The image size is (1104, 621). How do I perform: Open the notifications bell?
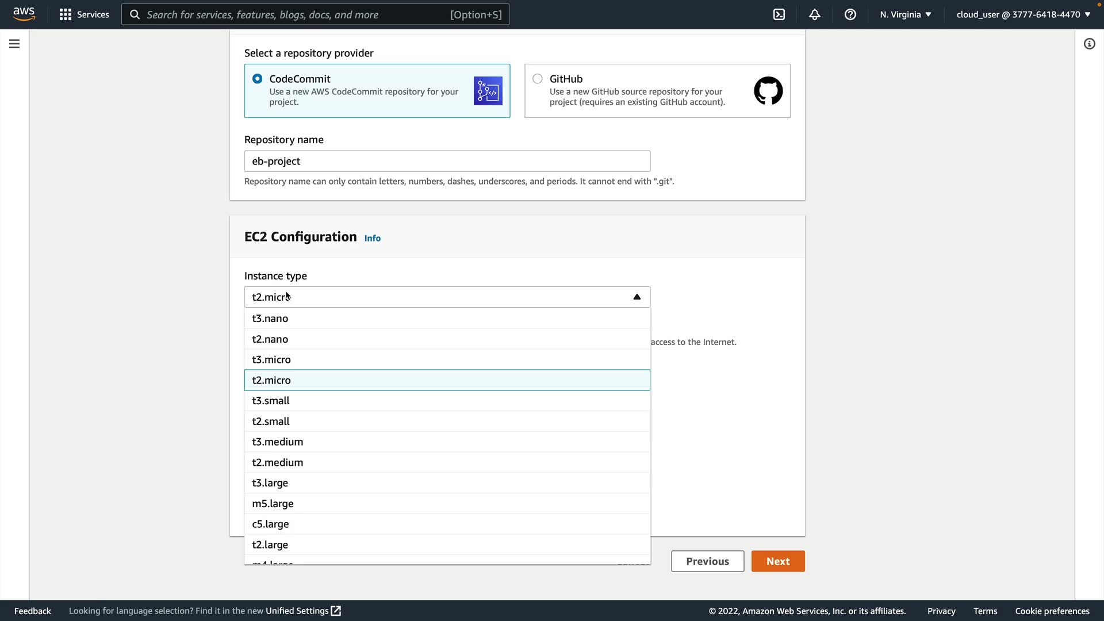tap(815, 14)
